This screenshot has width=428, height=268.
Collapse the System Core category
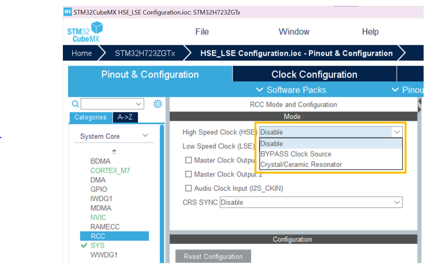pyautogui.click(x=145, y=135)
